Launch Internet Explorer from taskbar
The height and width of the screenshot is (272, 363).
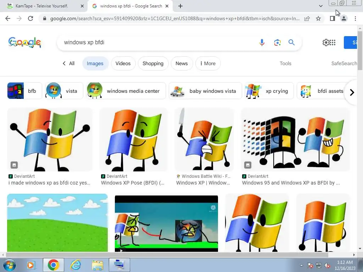(76, 265)
